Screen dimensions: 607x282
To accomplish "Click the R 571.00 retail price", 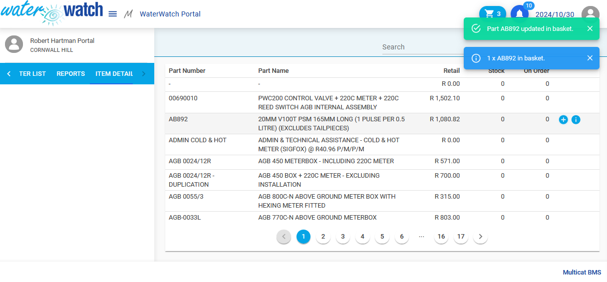I will pos(447,161).
